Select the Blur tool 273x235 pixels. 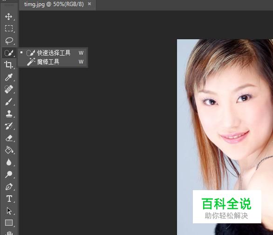9,162
